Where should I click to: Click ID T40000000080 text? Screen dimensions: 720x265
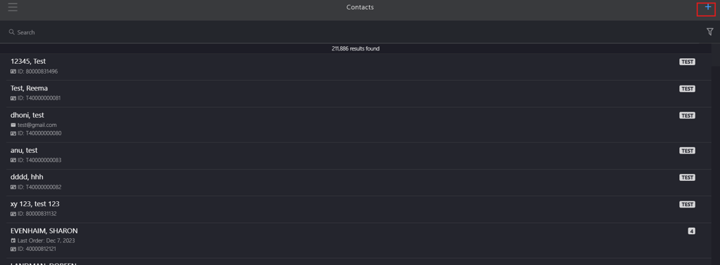pos(39,133)
